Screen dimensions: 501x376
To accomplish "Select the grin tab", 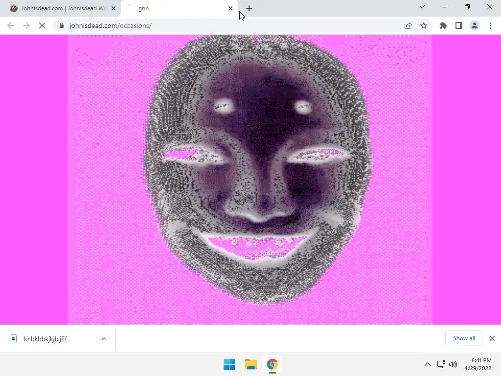I will [x=179, y=8].
